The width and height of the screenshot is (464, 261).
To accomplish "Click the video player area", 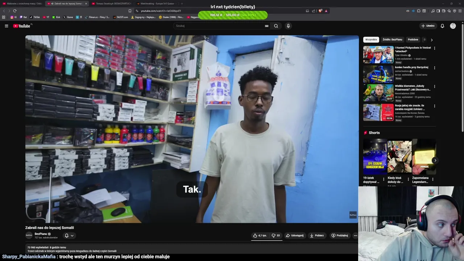I will 192,129.
